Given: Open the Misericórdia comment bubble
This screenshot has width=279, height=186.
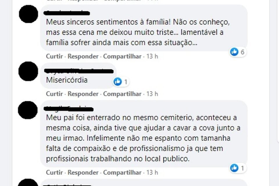Looking at the screenshot, I should point(67,79).
